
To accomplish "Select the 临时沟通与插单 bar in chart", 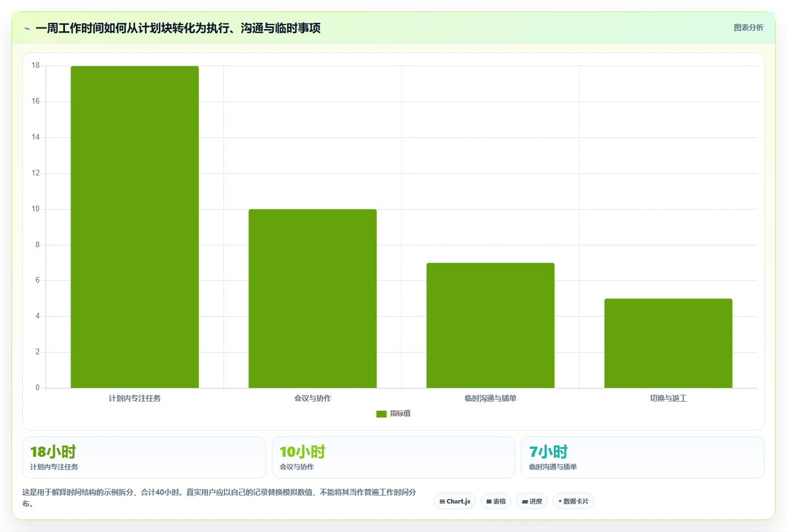I will (490, 325).
